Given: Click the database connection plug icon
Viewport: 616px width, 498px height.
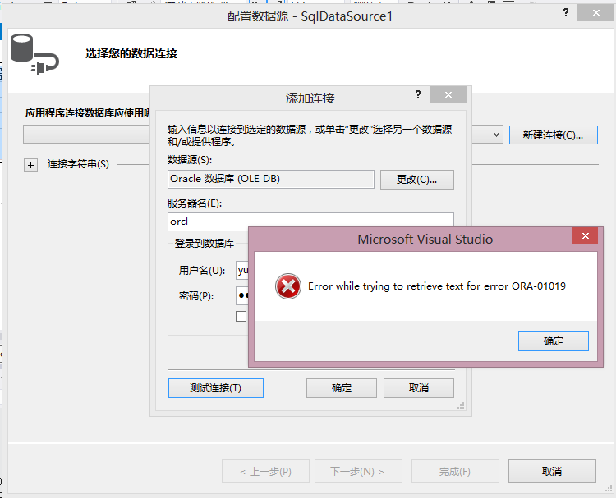Looking at the screenshot, I should (34, 54).
